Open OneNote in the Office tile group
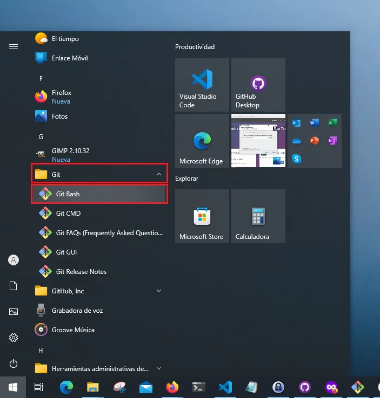The width and height of the screenshot is (380, 398). click(332, 141)
